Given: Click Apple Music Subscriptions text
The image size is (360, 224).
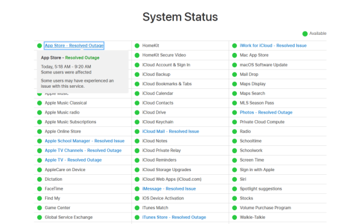Looking at the screenshot, I should (x=70, y=122).
